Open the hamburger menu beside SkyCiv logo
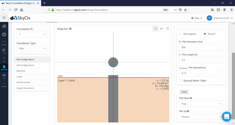The width and height of the screenshot is (235, 125). 4,18
